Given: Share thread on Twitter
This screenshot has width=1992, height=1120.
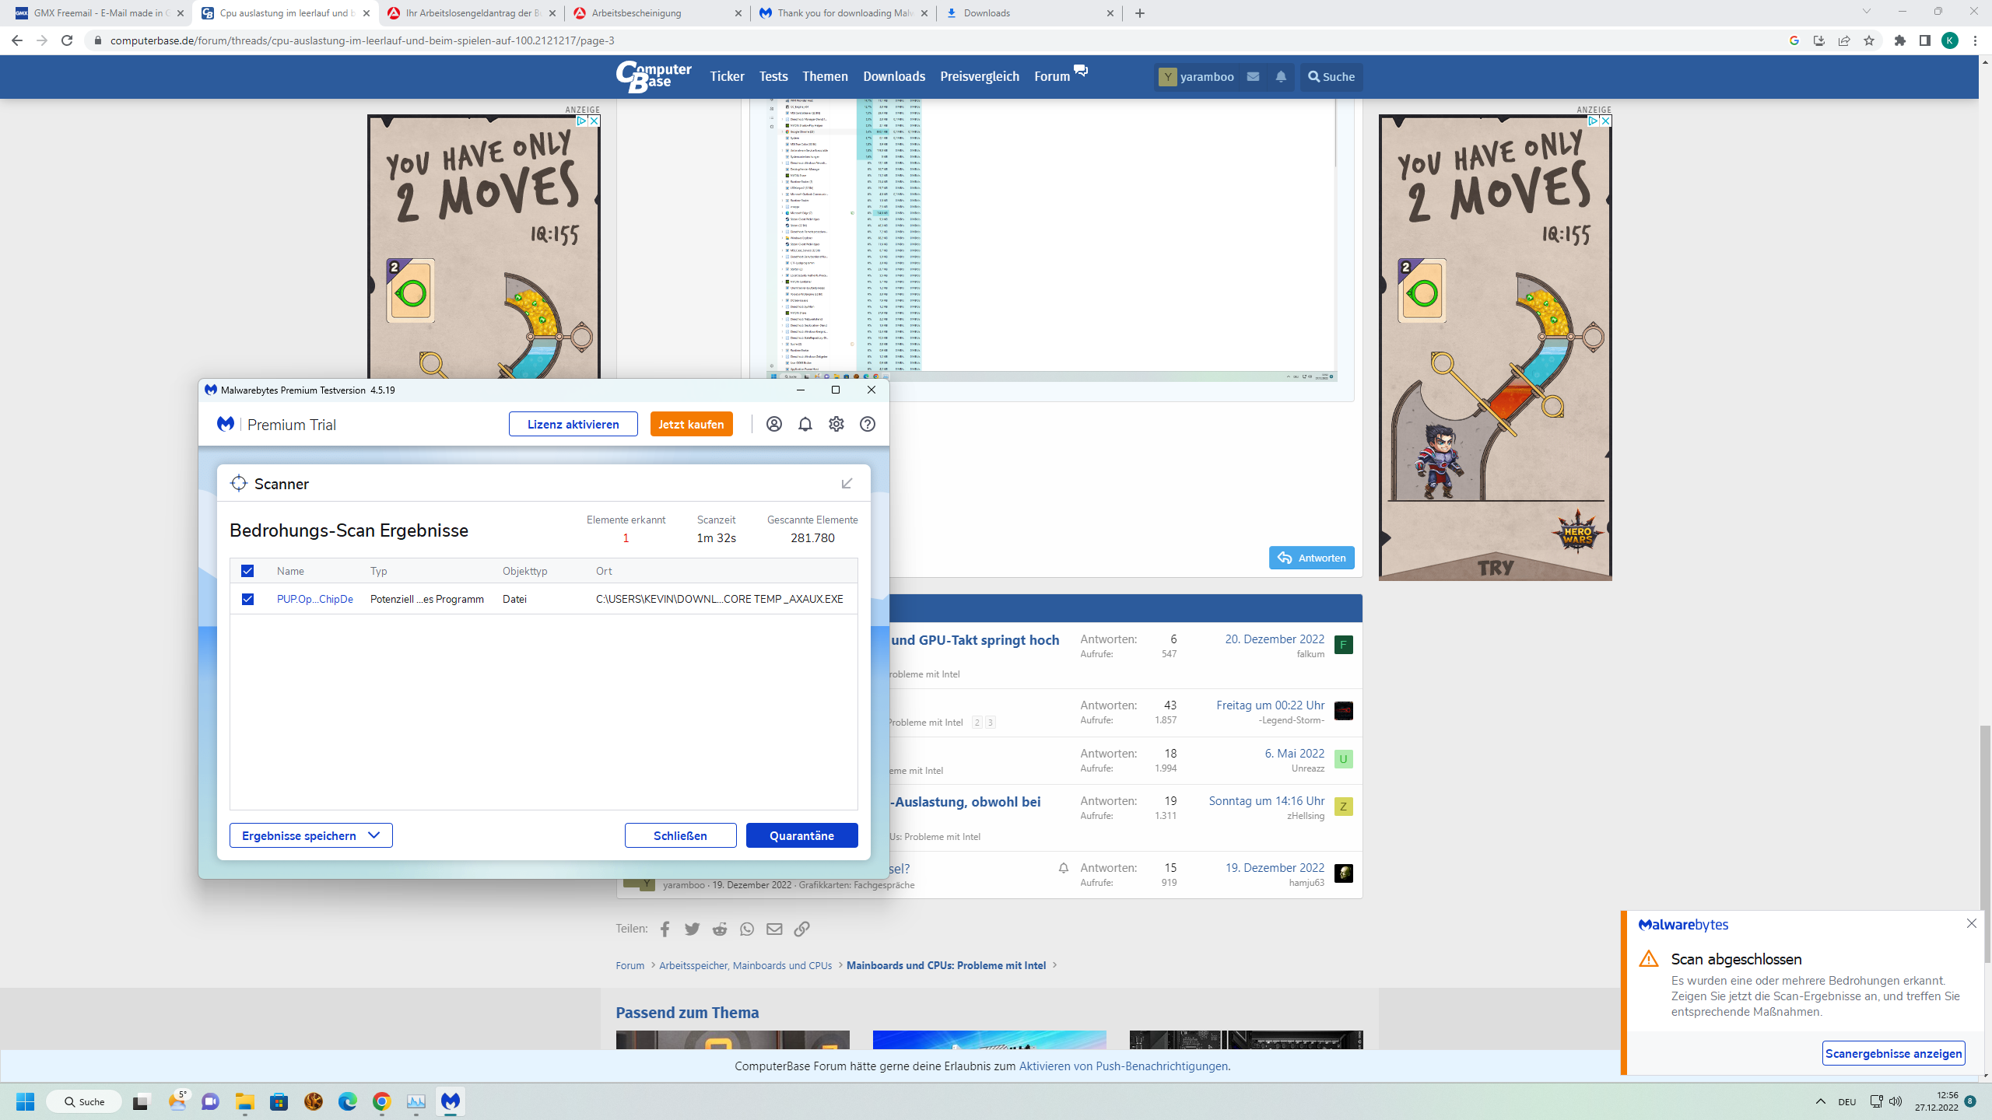Looking at the screenshot, I should (692, 929).
